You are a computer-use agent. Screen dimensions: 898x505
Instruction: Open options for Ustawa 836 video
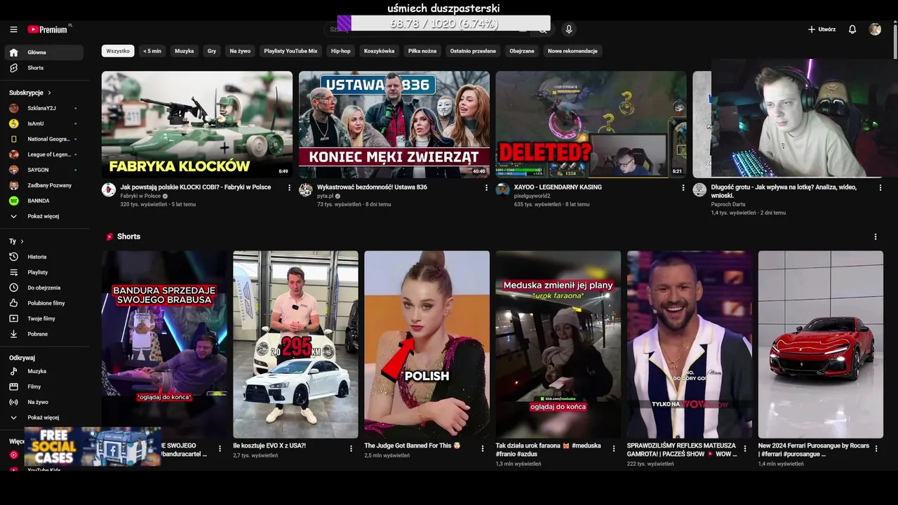486,187
